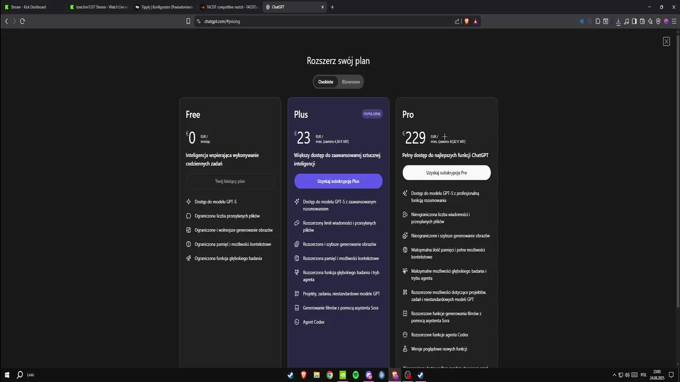Open the Leo AI sparkle icon
This screenshot has width=680, height=382.
650,21
